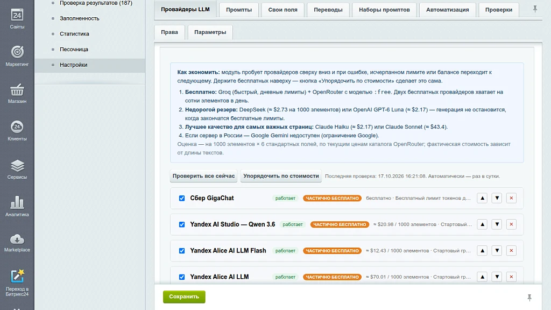The image size is (551, 310).
Task: Open the Проверки tab
Action: tap(499, 10)
